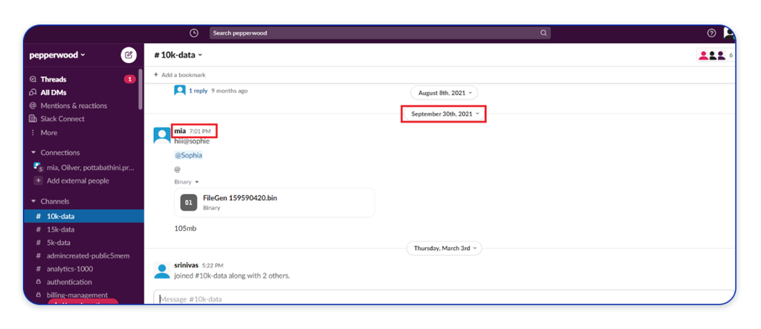The image size is (761, 329).
Task: Click the user profile avatar top right
Action: [x=729, y=33]
